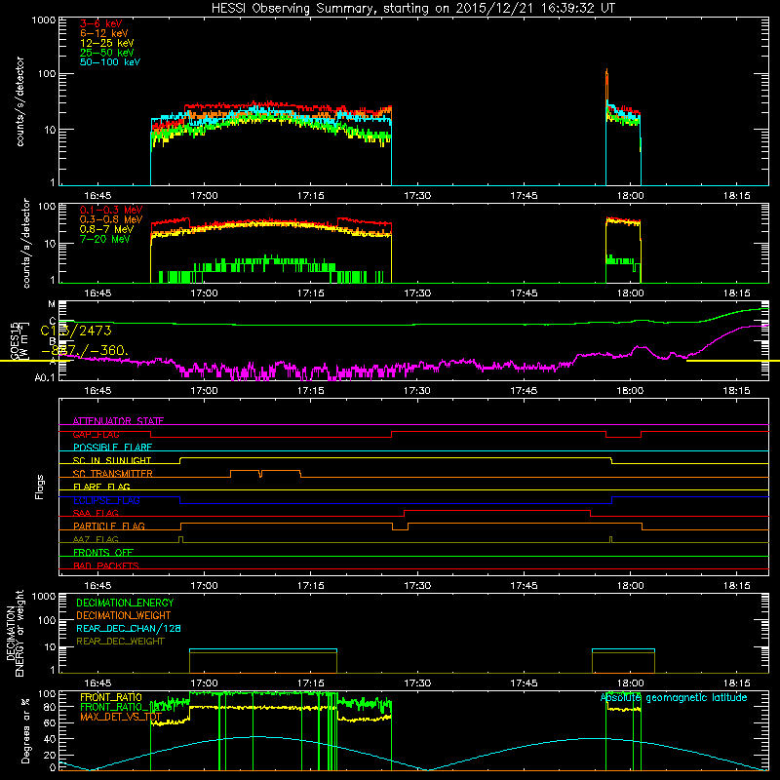Click 17:30 tick label under the Flags panel

tap(417, 586)
